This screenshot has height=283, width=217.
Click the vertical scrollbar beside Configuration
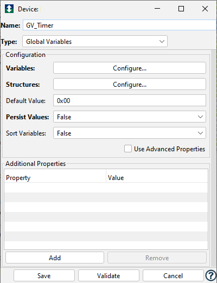point(214,158)
